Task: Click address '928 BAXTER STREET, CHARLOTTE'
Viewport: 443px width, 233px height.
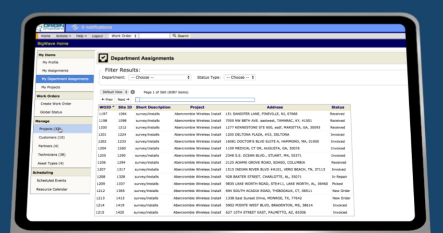Action: (x=263, y=177)
